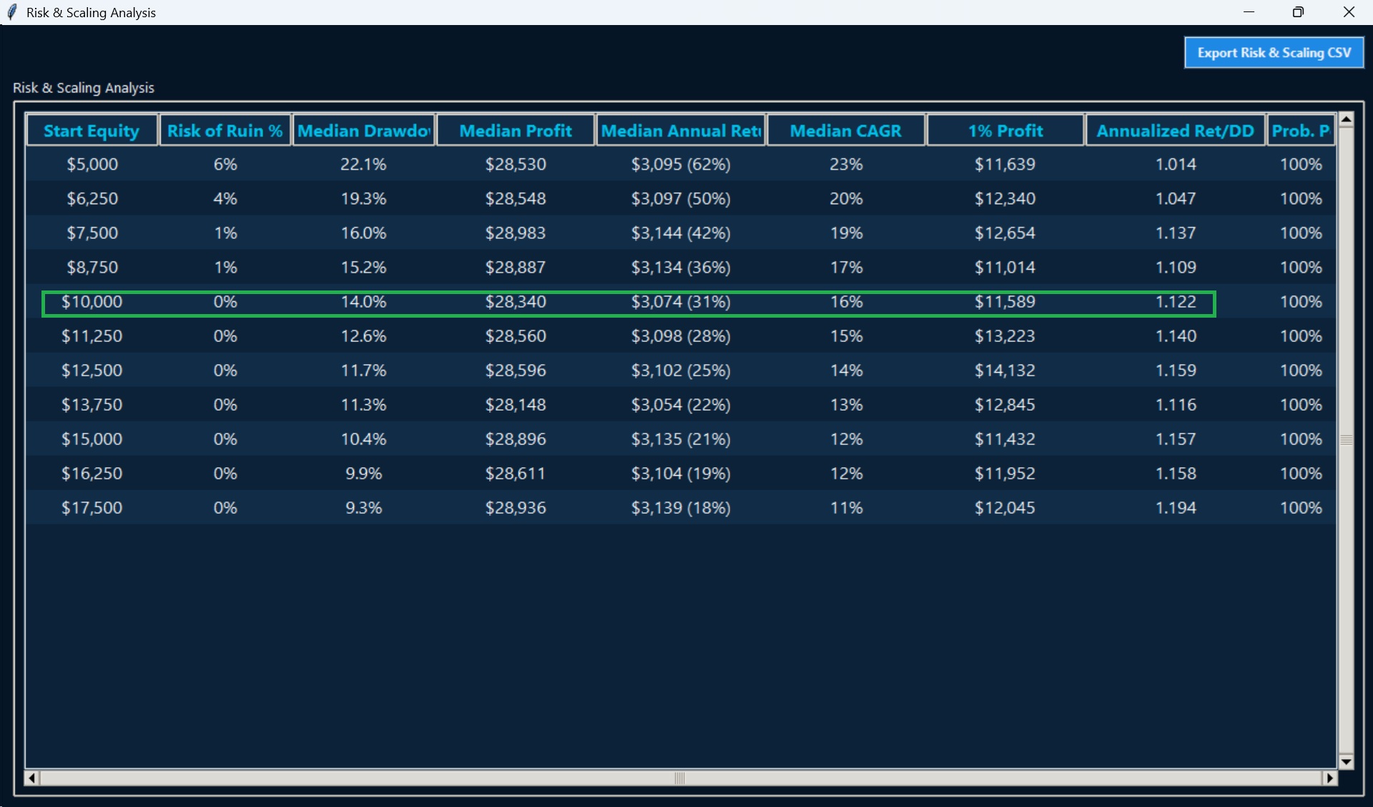The image size is (1373, 807).
Task: Click the 1% Profit column header
Action: coord(1005,130)
